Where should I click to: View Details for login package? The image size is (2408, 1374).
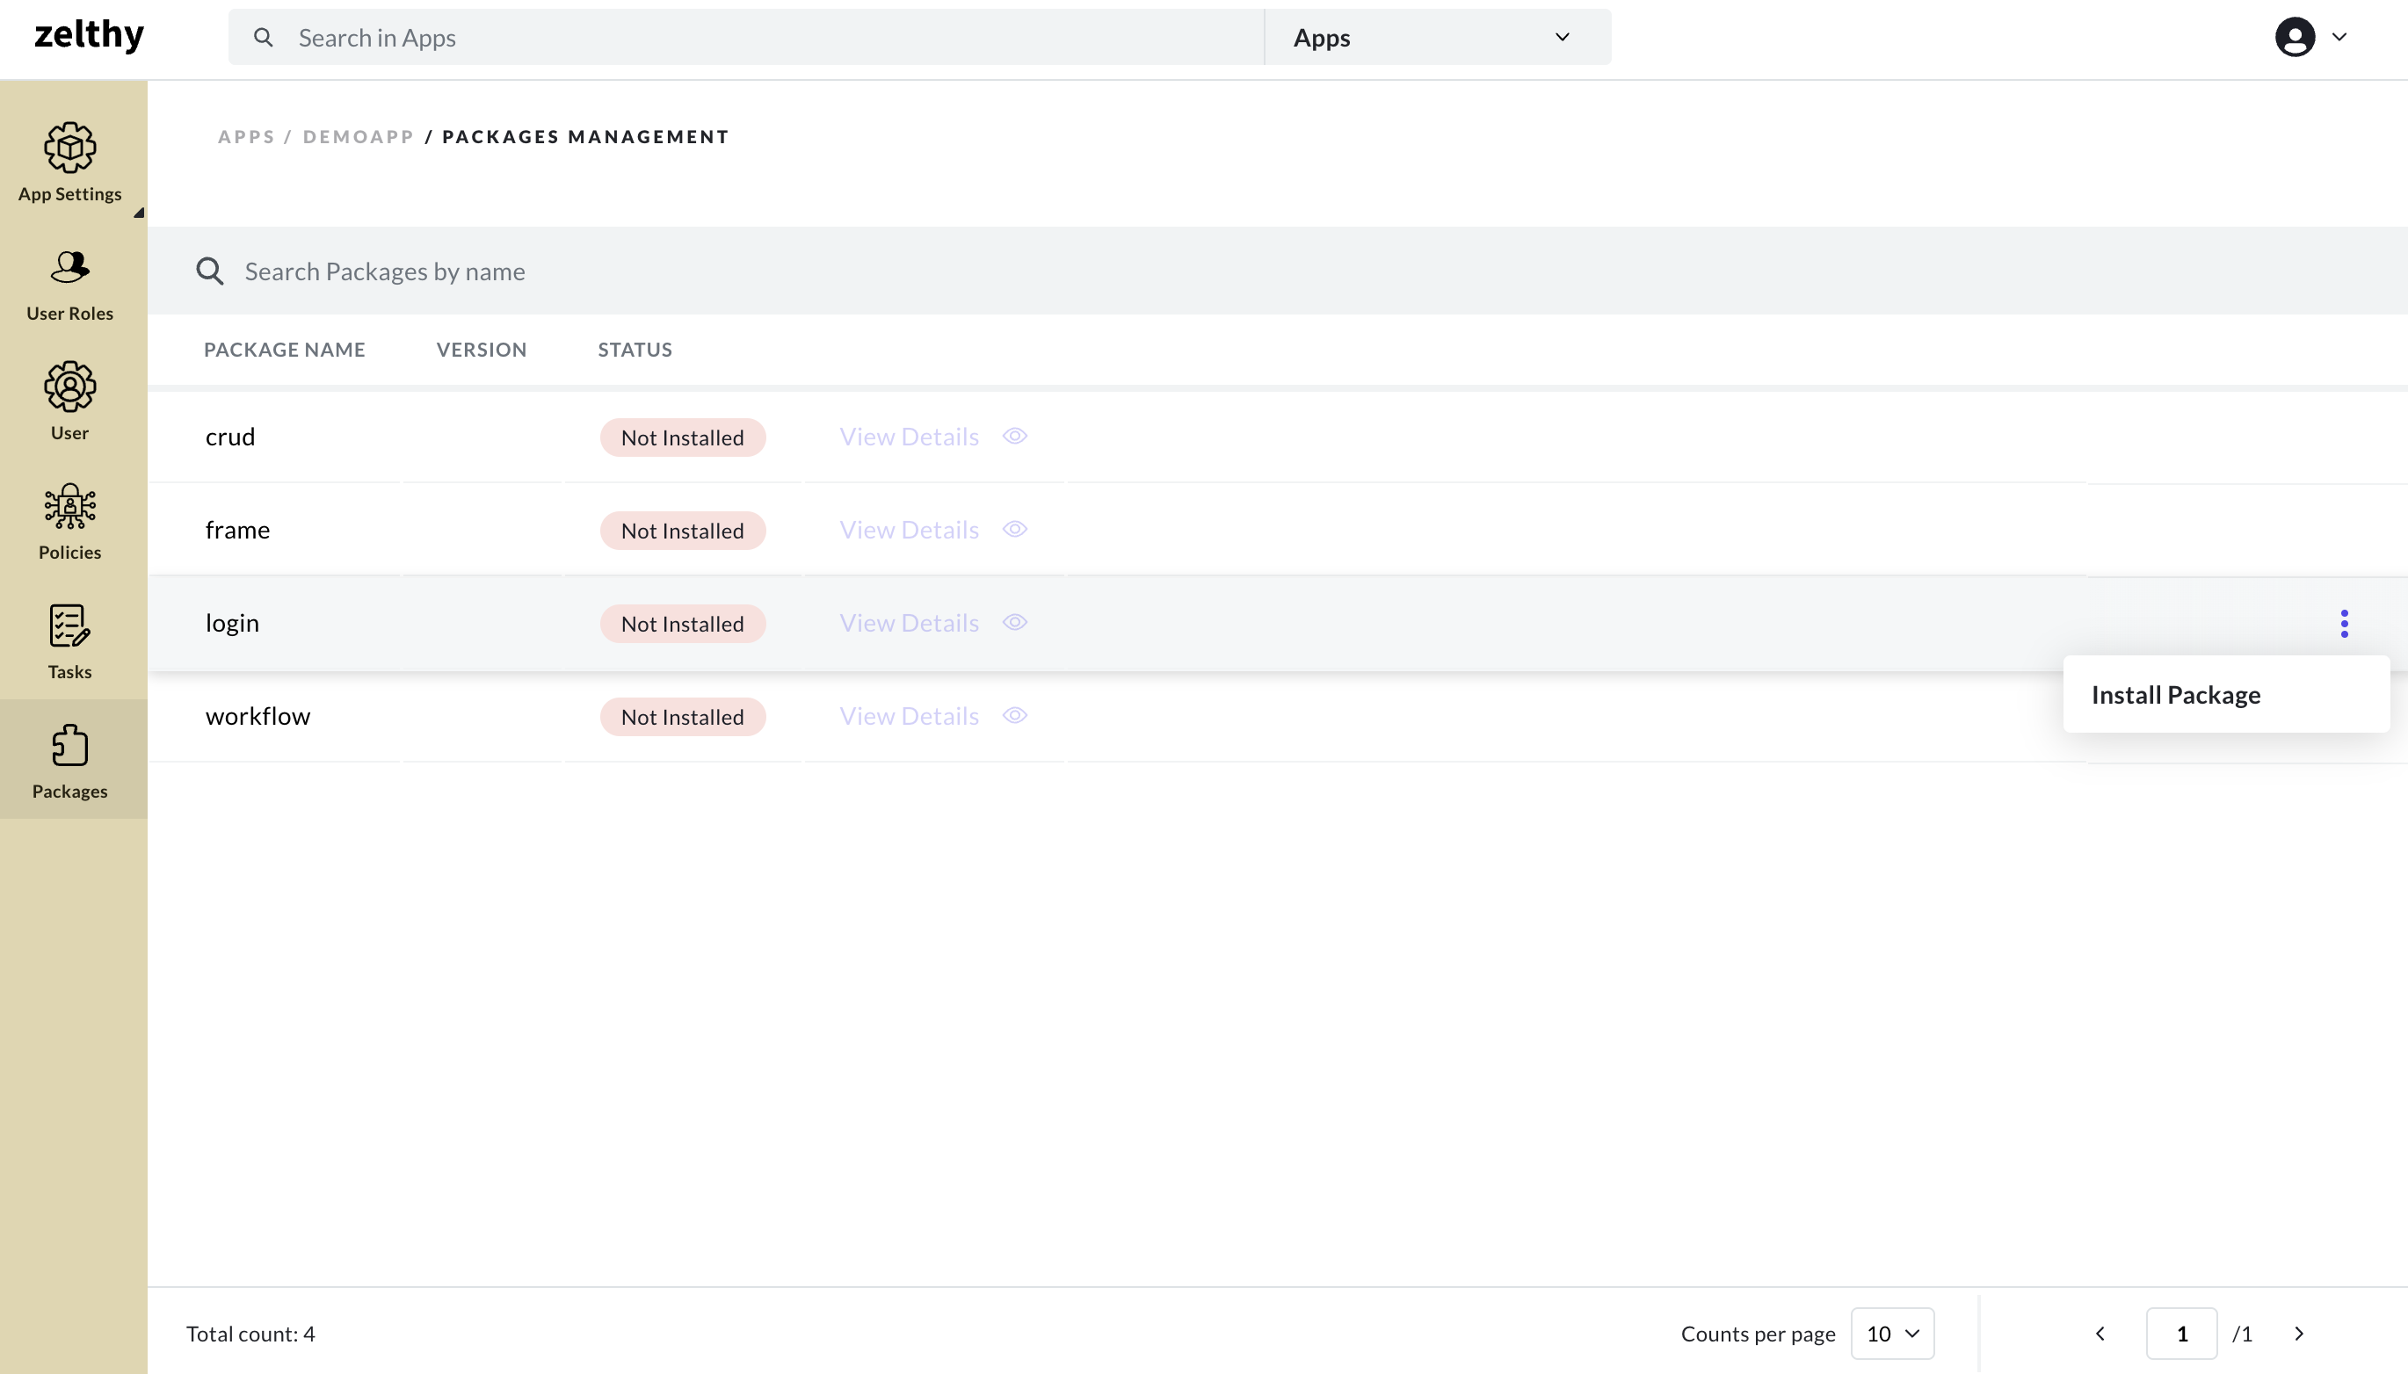(x=909, y=623)
